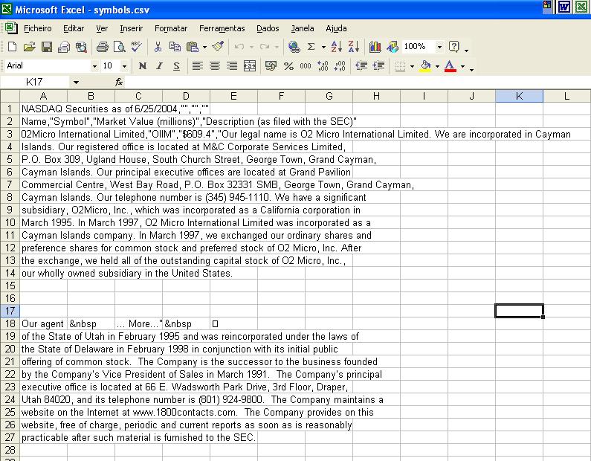Apply red Font Color letter A

tap(450, 66)
